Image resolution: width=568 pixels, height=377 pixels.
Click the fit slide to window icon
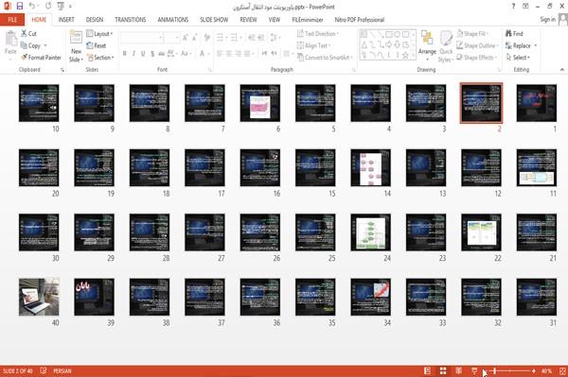[562, 370]
